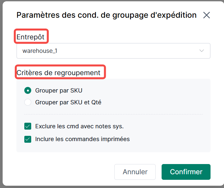Image resolution: width=224 pixels, height=188 pixels.
Task: Open the Entrepôt warehouse dropdown
Action: (113, 51)
